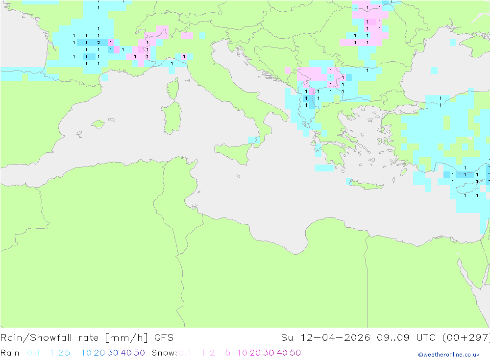490x359 pixels.
Task: Pick the rain legend value 30
Action: (113, 353)
